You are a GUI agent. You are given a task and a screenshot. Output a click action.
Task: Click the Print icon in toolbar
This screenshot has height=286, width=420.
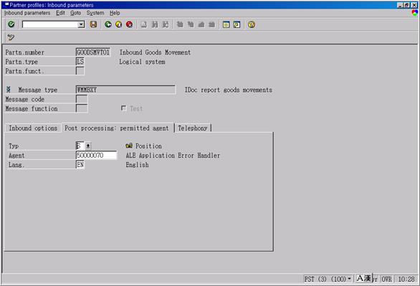point(144,24)
